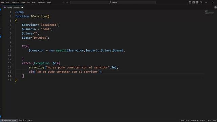The height and width of the screenshot is (122, 217).
Task: Click the "catch" keyword
Action: point(26,63)
